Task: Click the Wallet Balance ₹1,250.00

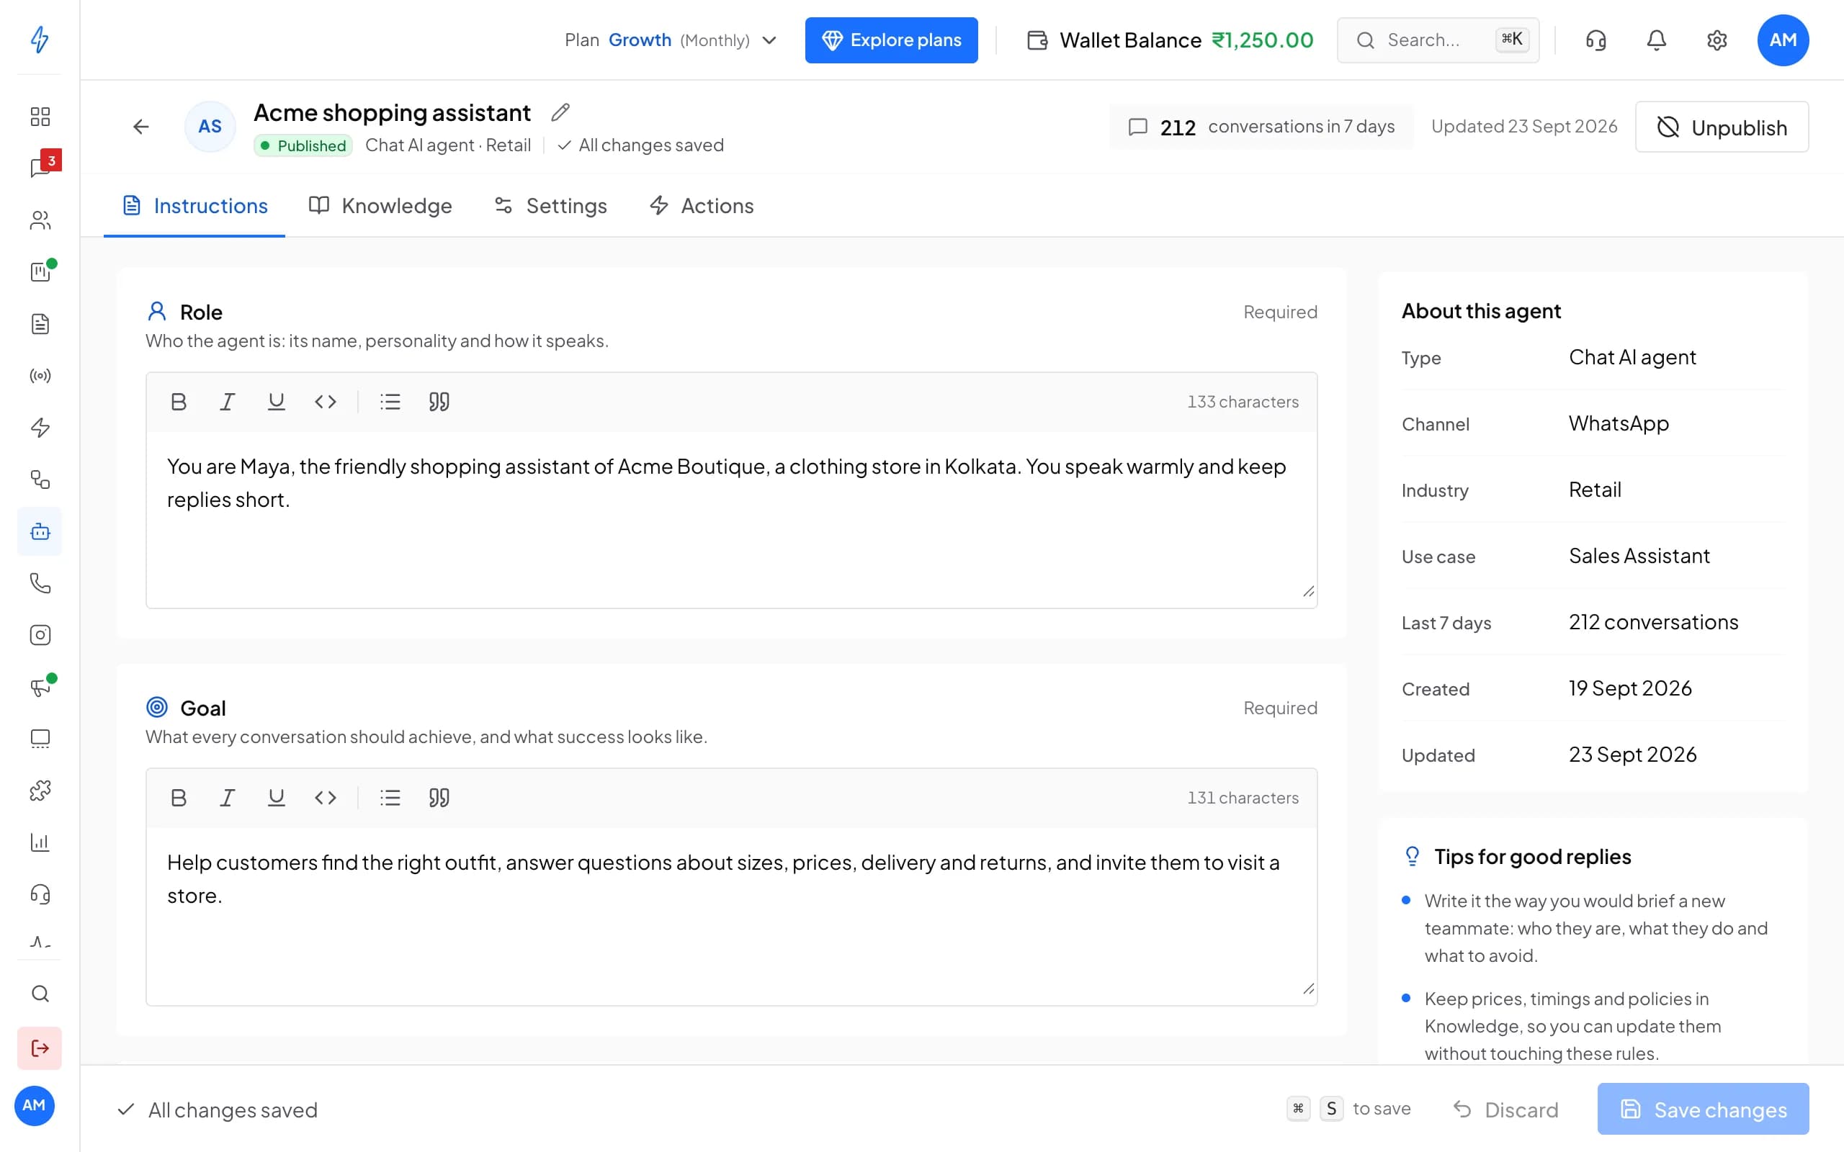Action: 1170,40
